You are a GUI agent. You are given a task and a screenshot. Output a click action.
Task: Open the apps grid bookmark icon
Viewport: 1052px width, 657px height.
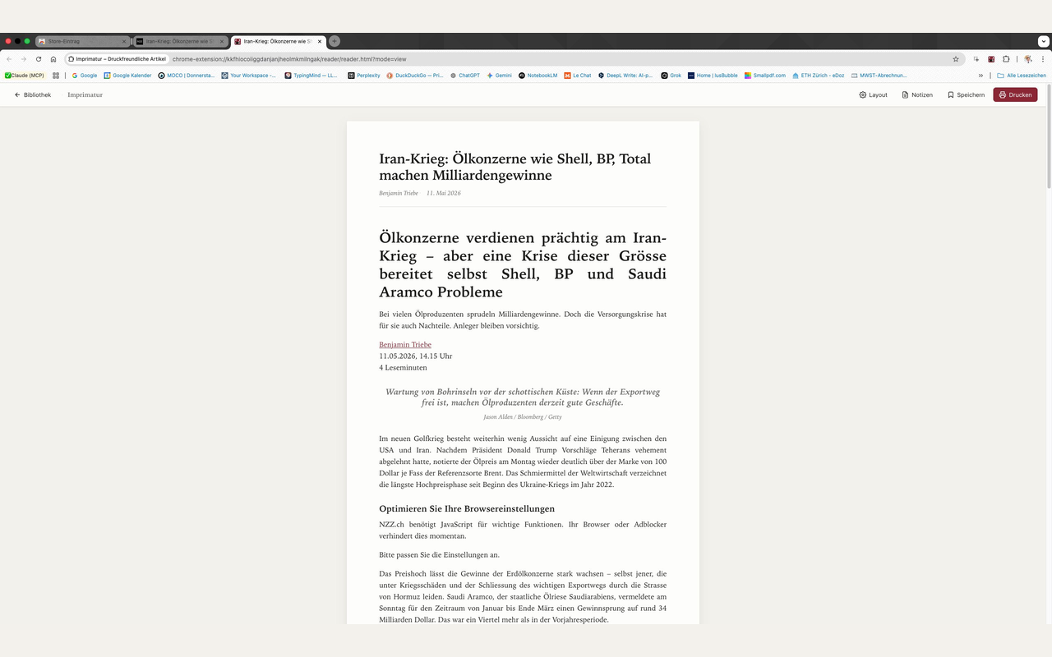click(x=56, y=75)
